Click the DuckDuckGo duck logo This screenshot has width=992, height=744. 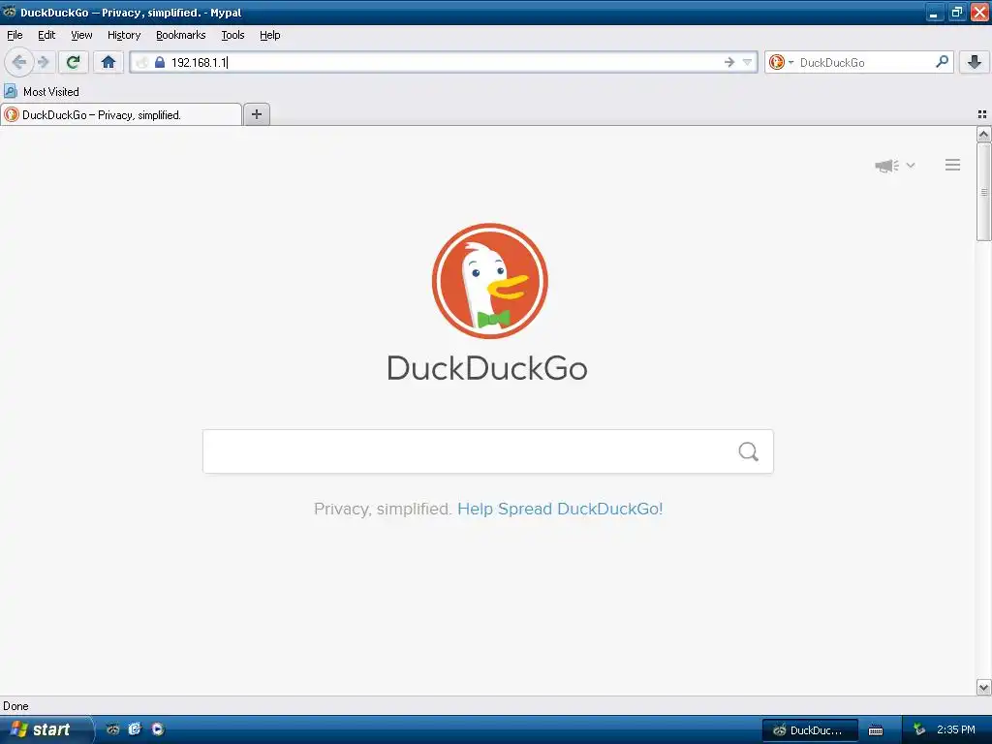(489, 281)
